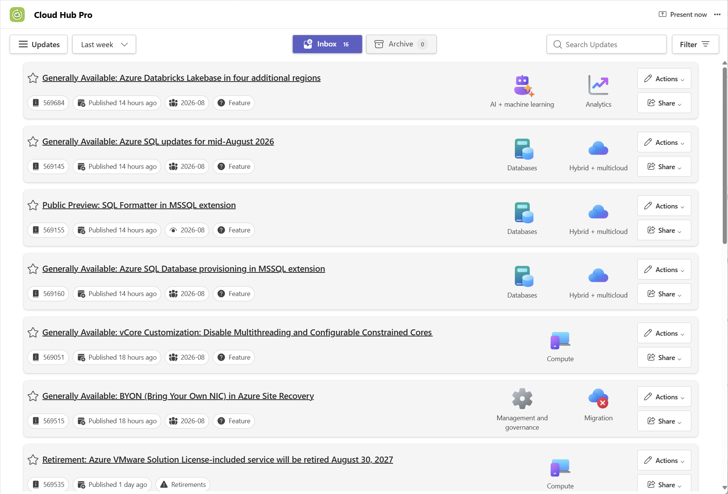Open Azure SQL updates for mid-August 2026 link
The width and height of the screenshot is (728, 494).
point(158,141)
